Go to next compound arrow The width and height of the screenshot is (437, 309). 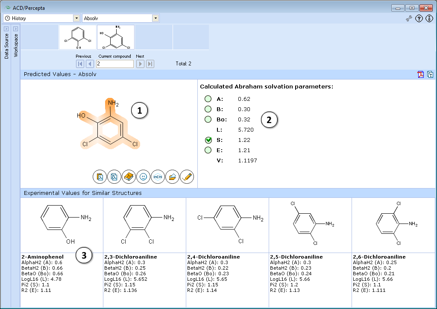tap(140, 64)
